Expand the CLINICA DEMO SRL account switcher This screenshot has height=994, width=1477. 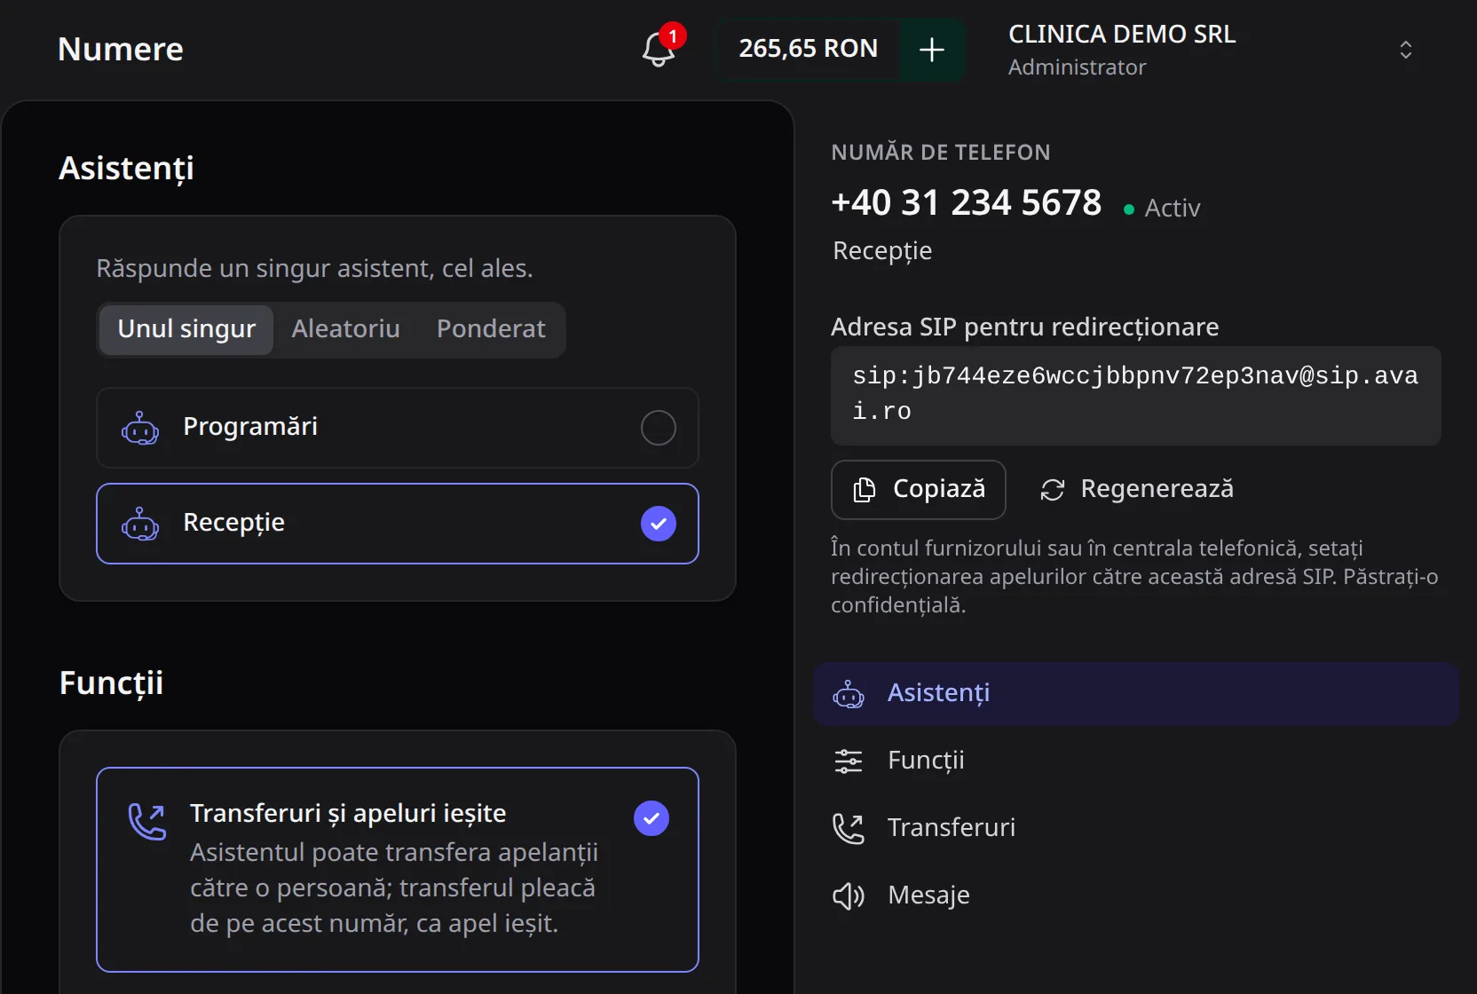(x=1405, y=50)
